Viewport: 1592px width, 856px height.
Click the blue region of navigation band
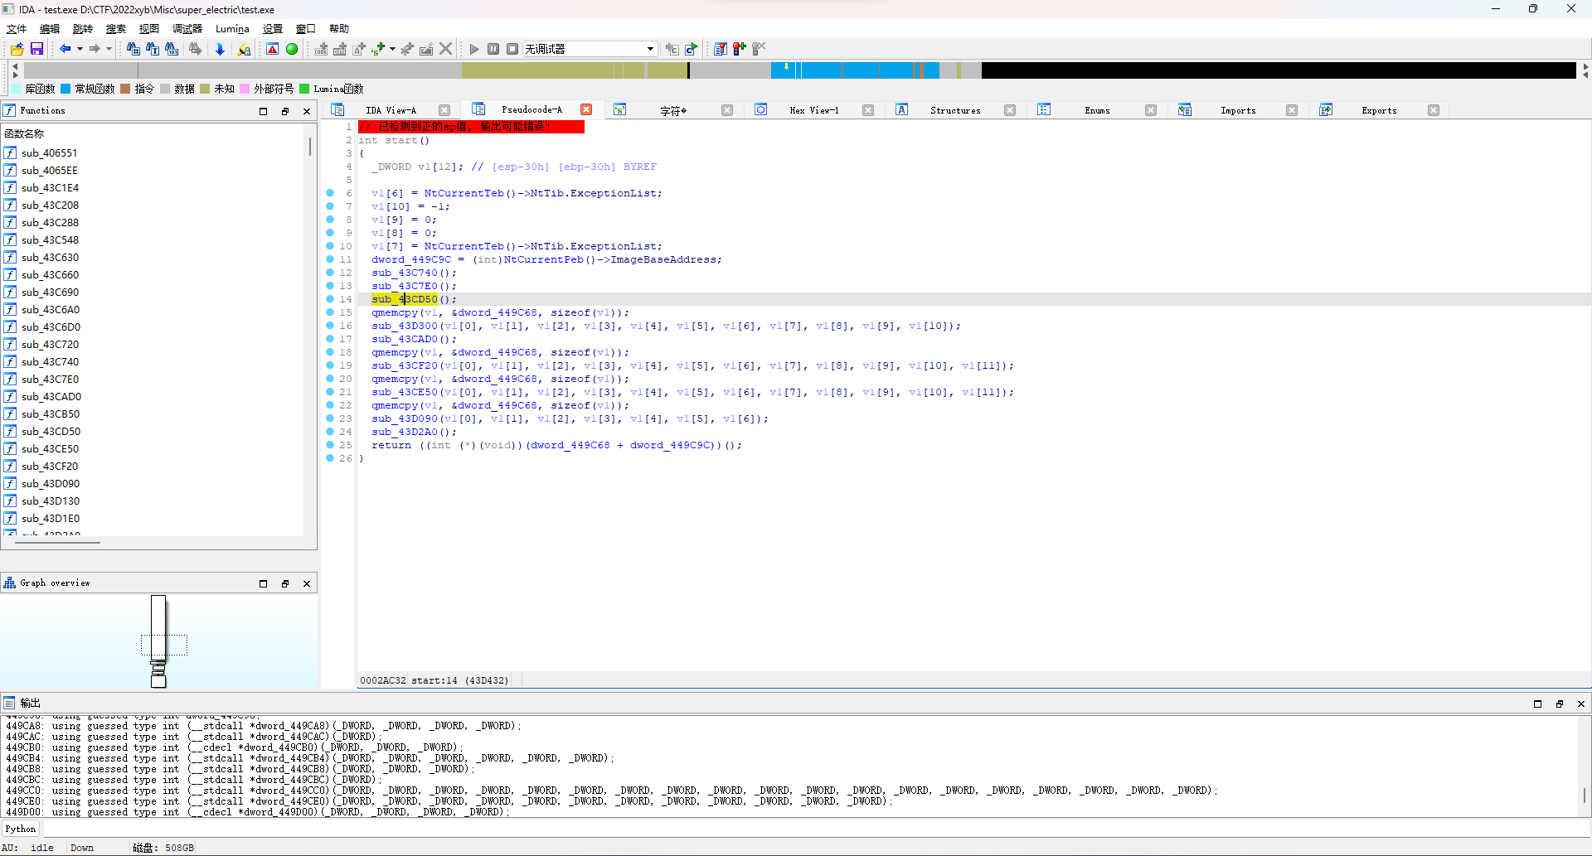(x=854, y=70)
